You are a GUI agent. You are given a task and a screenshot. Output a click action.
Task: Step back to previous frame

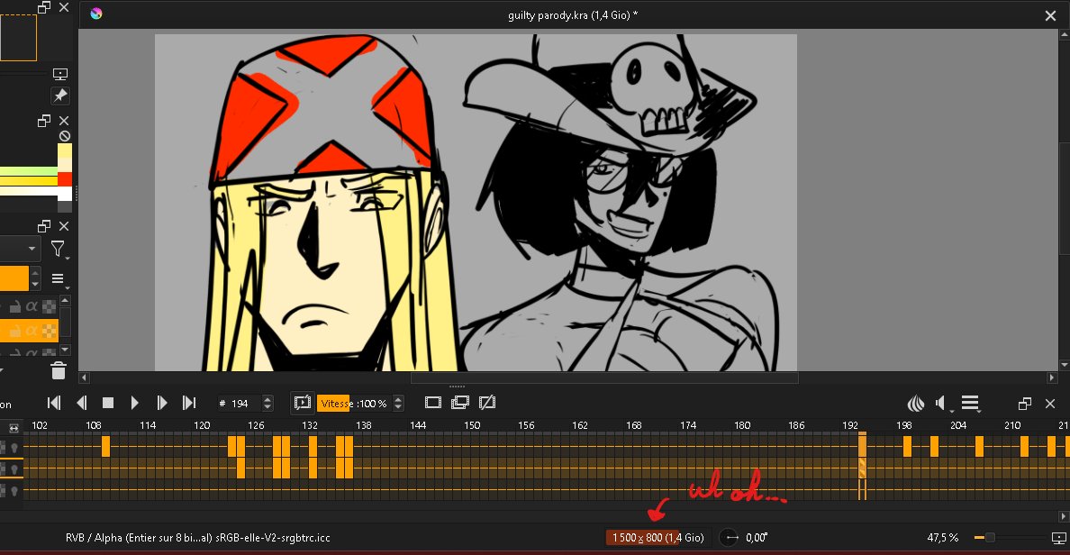click(81, 403)
